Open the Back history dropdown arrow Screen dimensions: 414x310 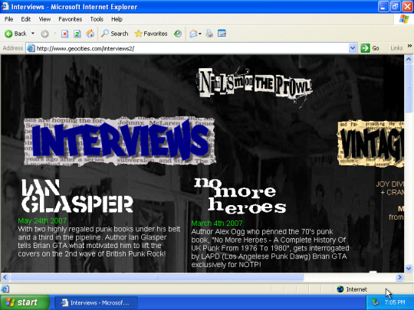coord(33,34)
